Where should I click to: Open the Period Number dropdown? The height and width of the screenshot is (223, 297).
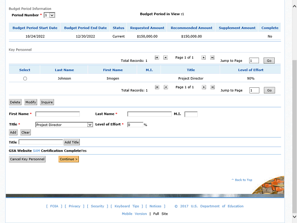tap(49, 15)
